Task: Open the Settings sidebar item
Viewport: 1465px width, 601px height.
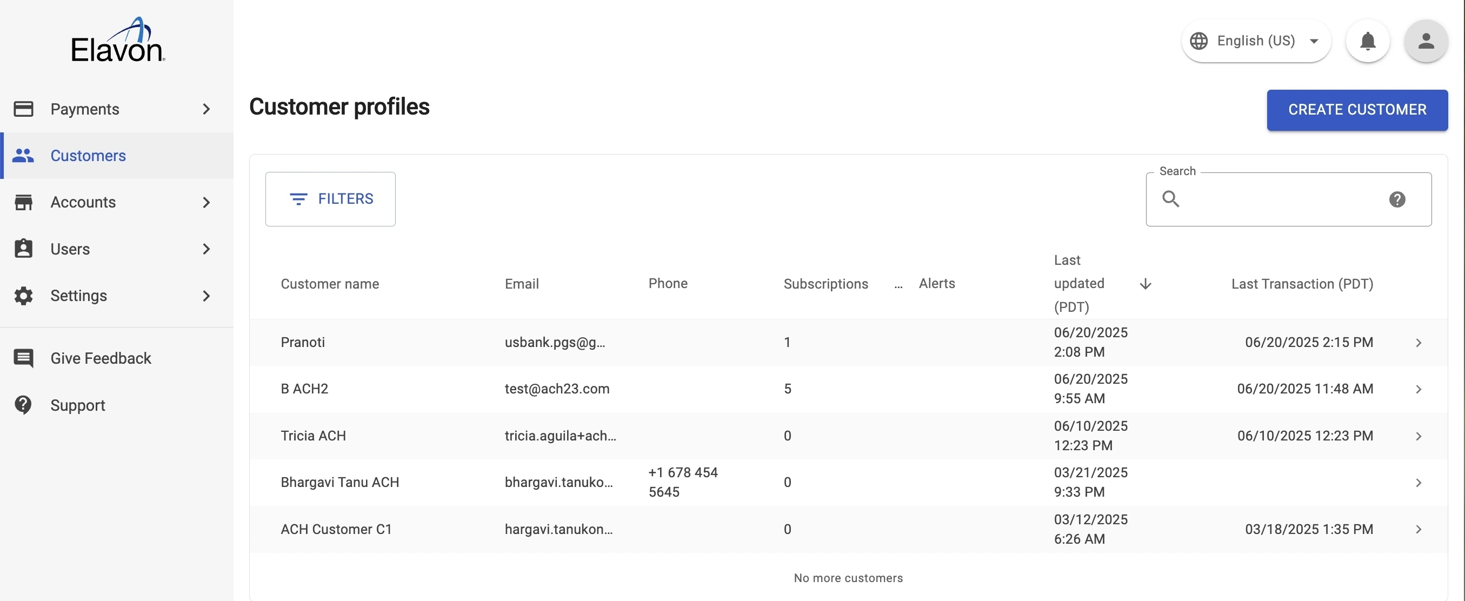Action: [x=78, y=296]
